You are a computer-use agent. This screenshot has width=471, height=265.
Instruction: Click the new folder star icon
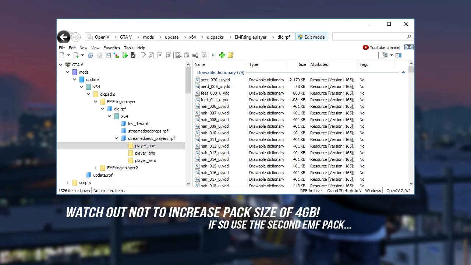(231, 55)
